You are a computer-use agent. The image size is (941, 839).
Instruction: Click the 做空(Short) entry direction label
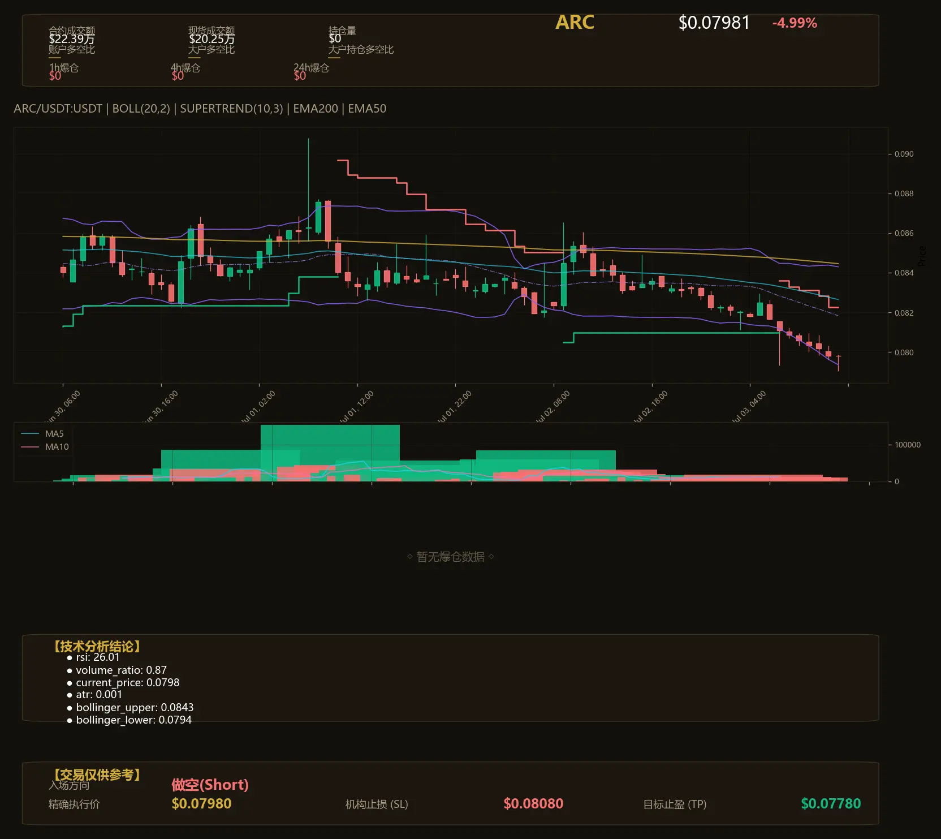click(x=210, y=785)
